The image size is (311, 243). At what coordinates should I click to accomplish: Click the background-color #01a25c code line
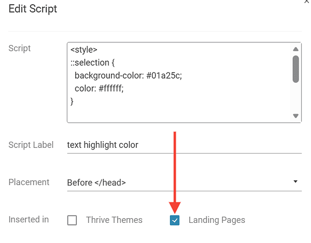128,76
